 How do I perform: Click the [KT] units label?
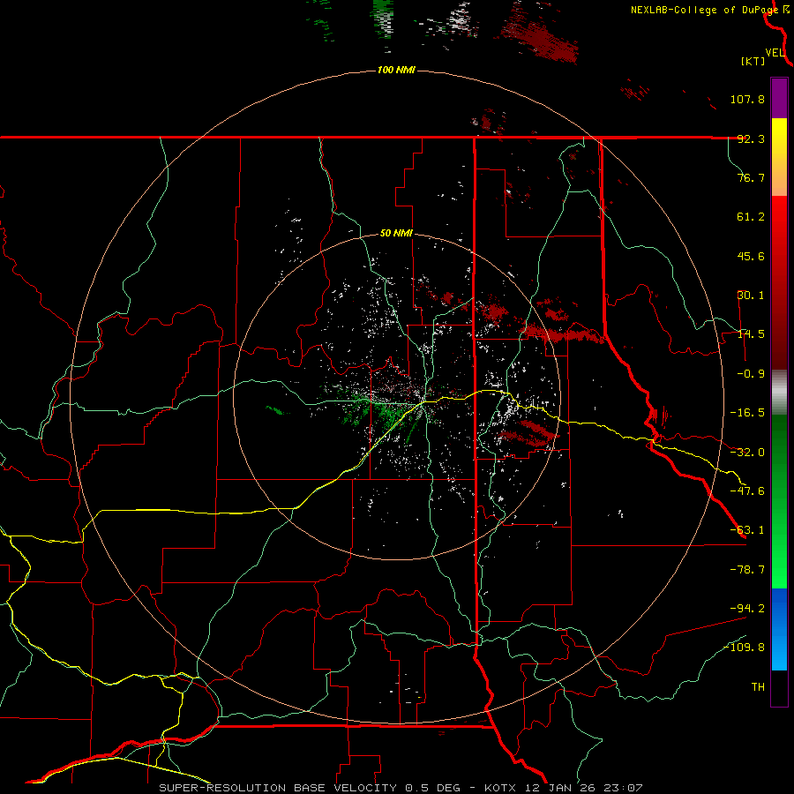753,61
